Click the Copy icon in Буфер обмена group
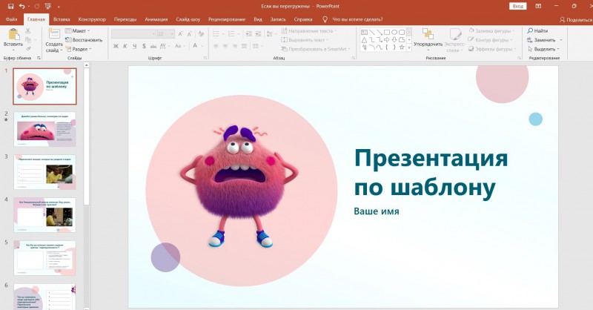Viewport: 593px width, 310px height. coord(28,40)
